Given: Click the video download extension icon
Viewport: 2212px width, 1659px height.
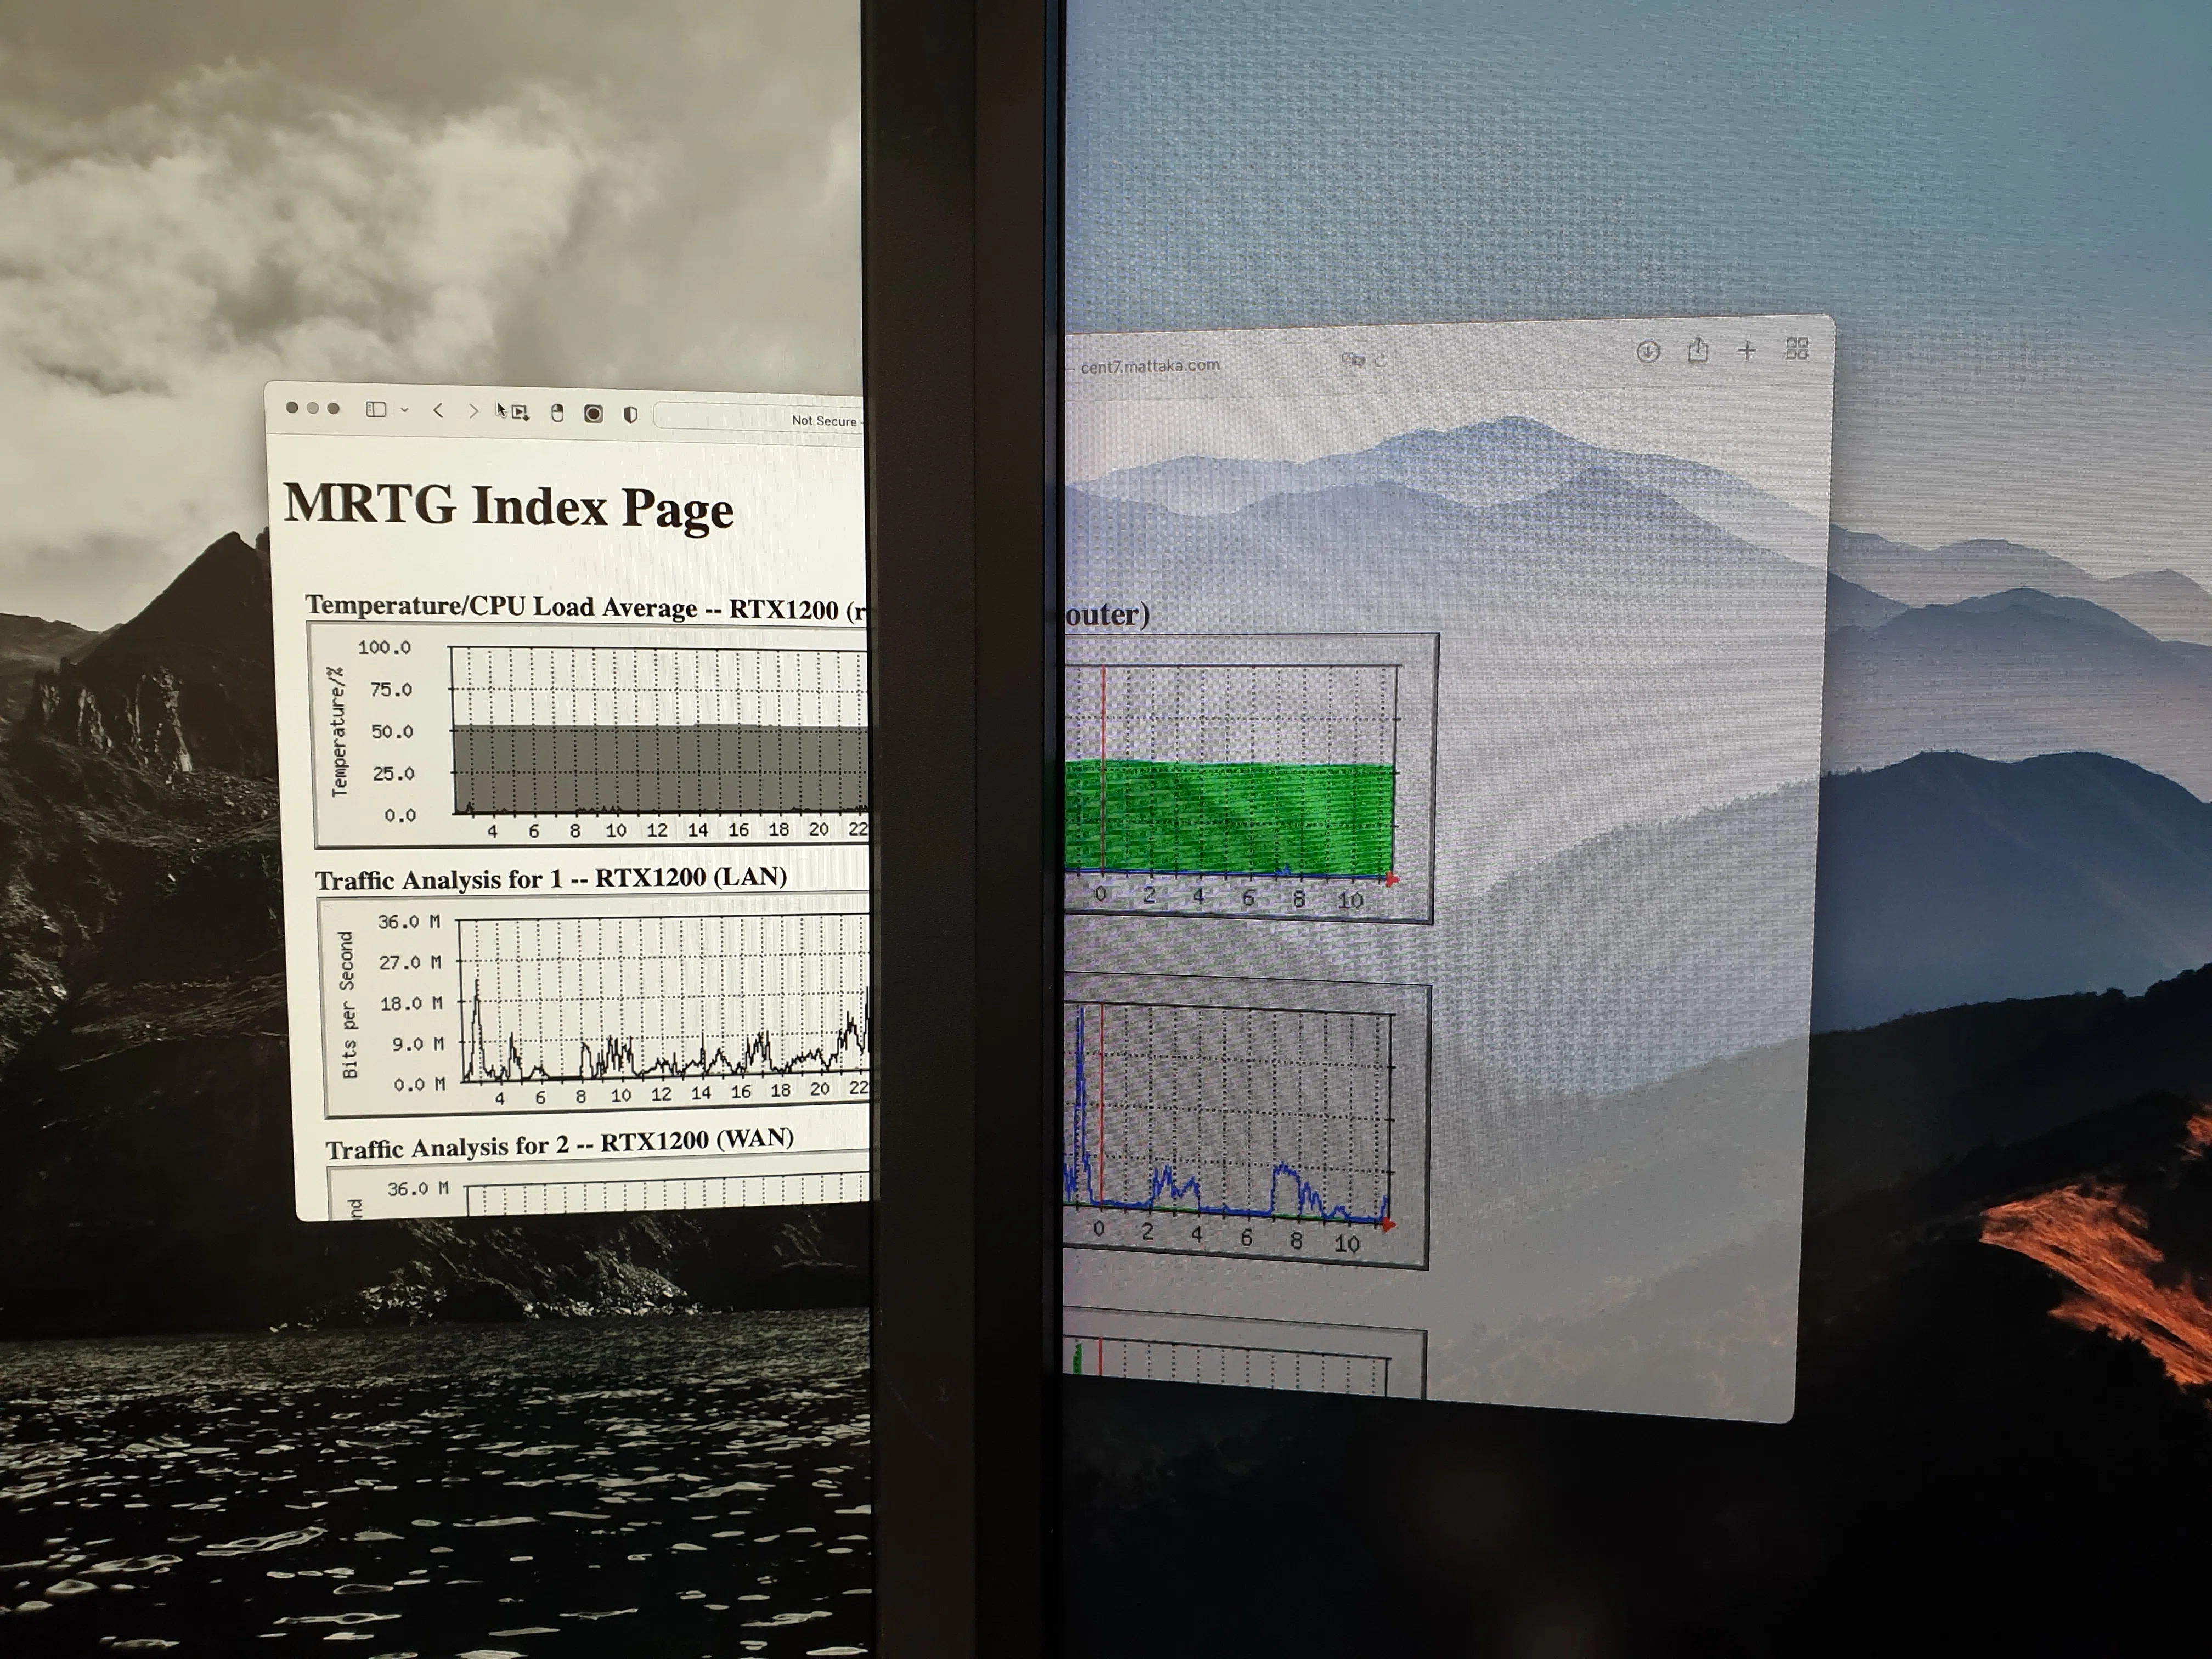Looking at the screenshot, I should [520, 412].
